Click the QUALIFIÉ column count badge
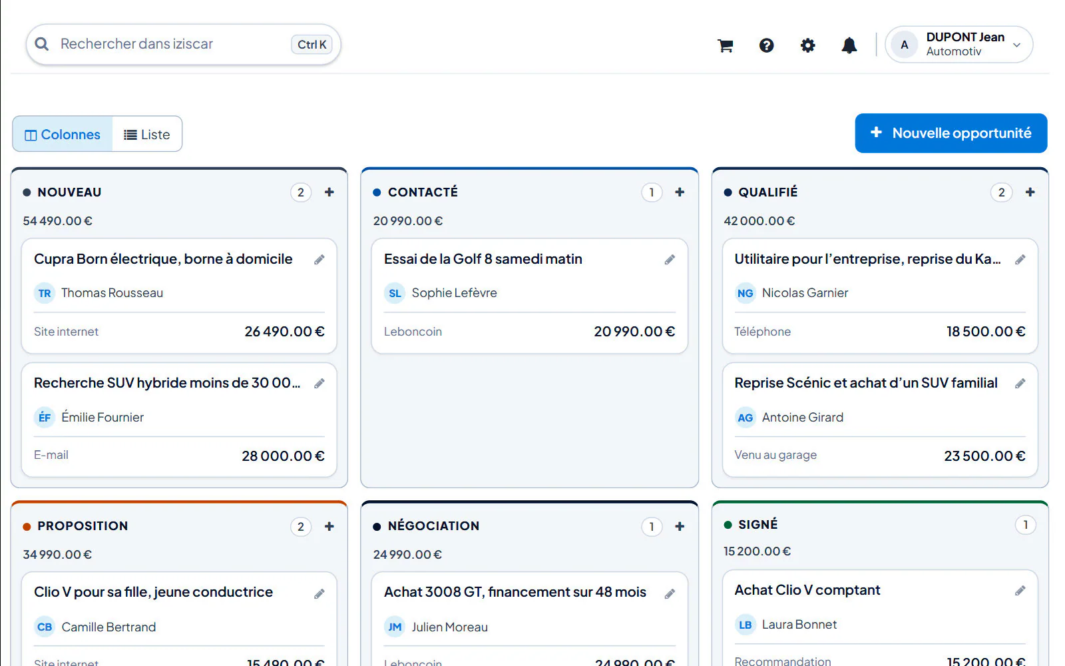The image size is (1065, 666). coord(1002,192)
